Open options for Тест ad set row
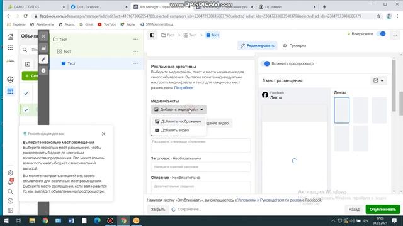This screenshot has width=403, height=226. click(136, 51)
